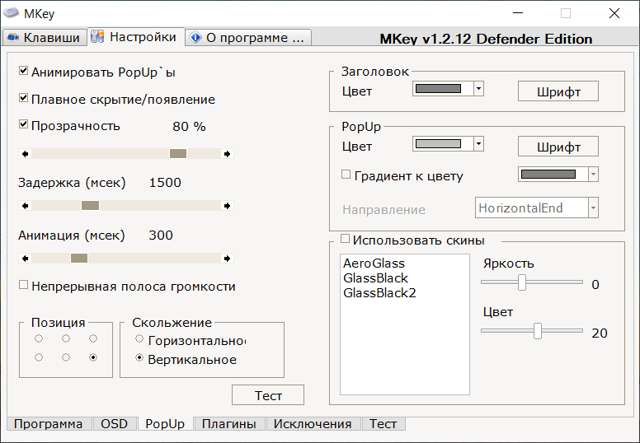Image resolution: width=640 pixels, height=443 pixels.
Task: Switch to Клавиши tab
Action: (45, 38)
